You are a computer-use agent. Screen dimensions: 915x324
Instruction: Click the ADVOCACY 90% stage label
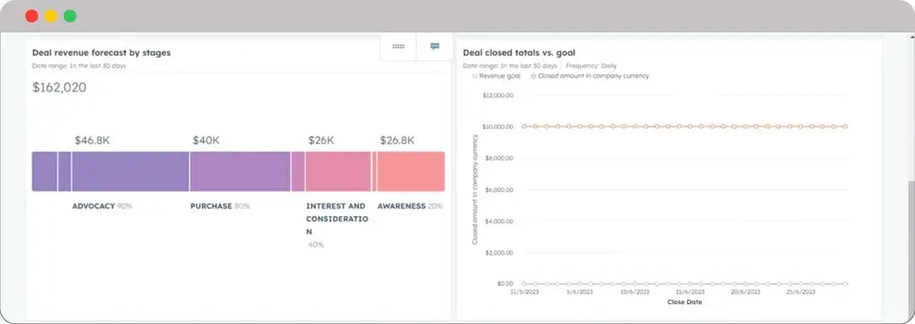pyautogui.click(x=102, y=206)
